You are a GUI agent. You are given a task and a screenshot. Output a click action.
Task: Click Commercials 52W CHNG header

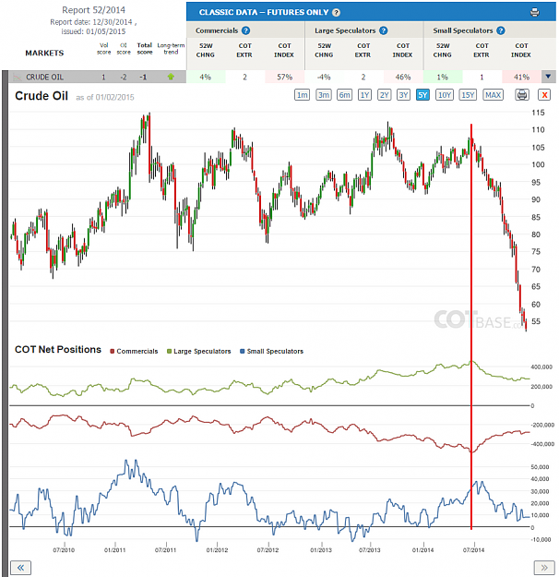coord(206,51)
